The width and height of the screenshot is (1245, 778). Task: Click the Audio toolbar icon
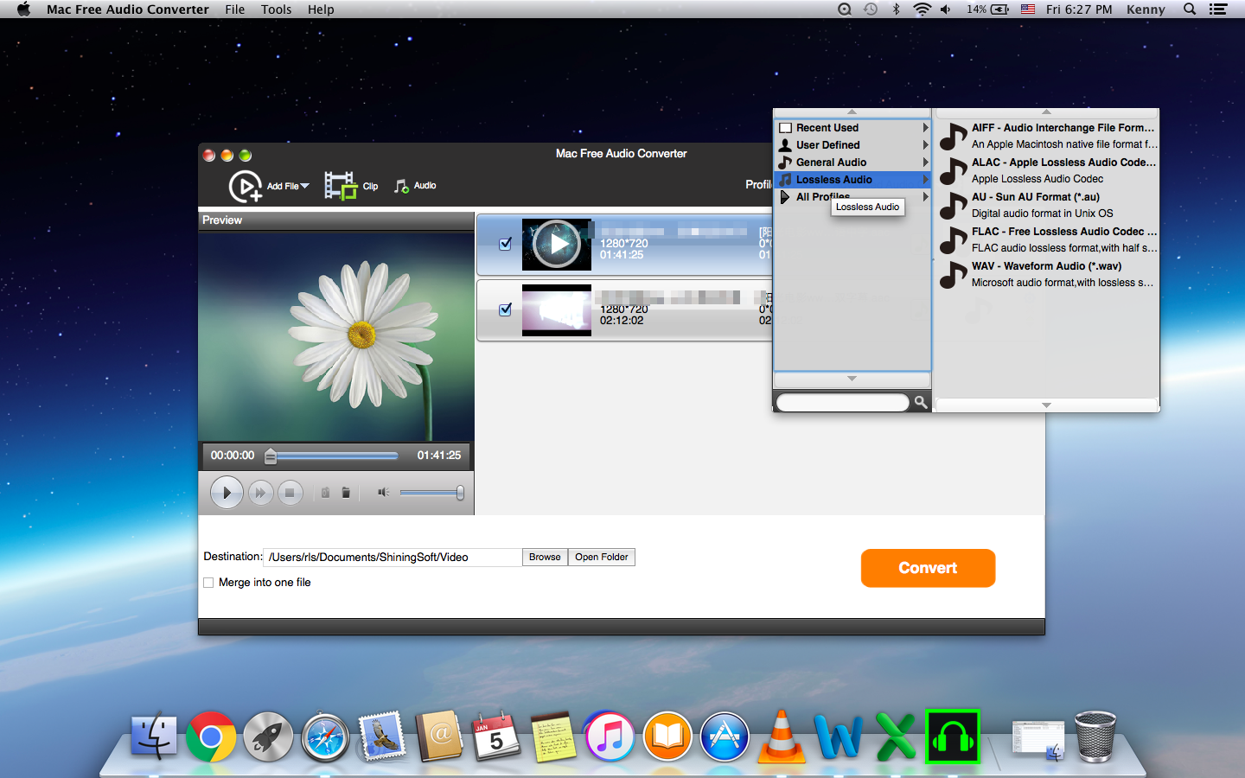(x=402, y=186)
